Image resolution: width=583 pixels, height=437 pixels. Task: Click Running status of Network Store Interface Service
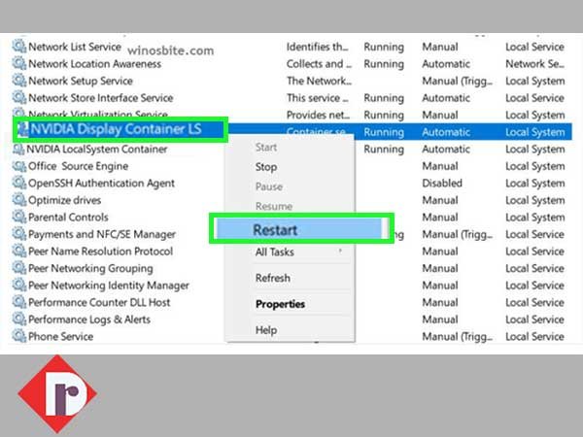(384, 98)
